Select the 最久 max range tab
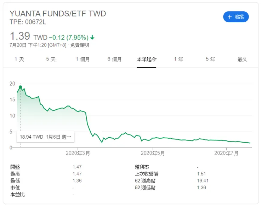Viewport: 262px width, 207px height. point(242,59)
